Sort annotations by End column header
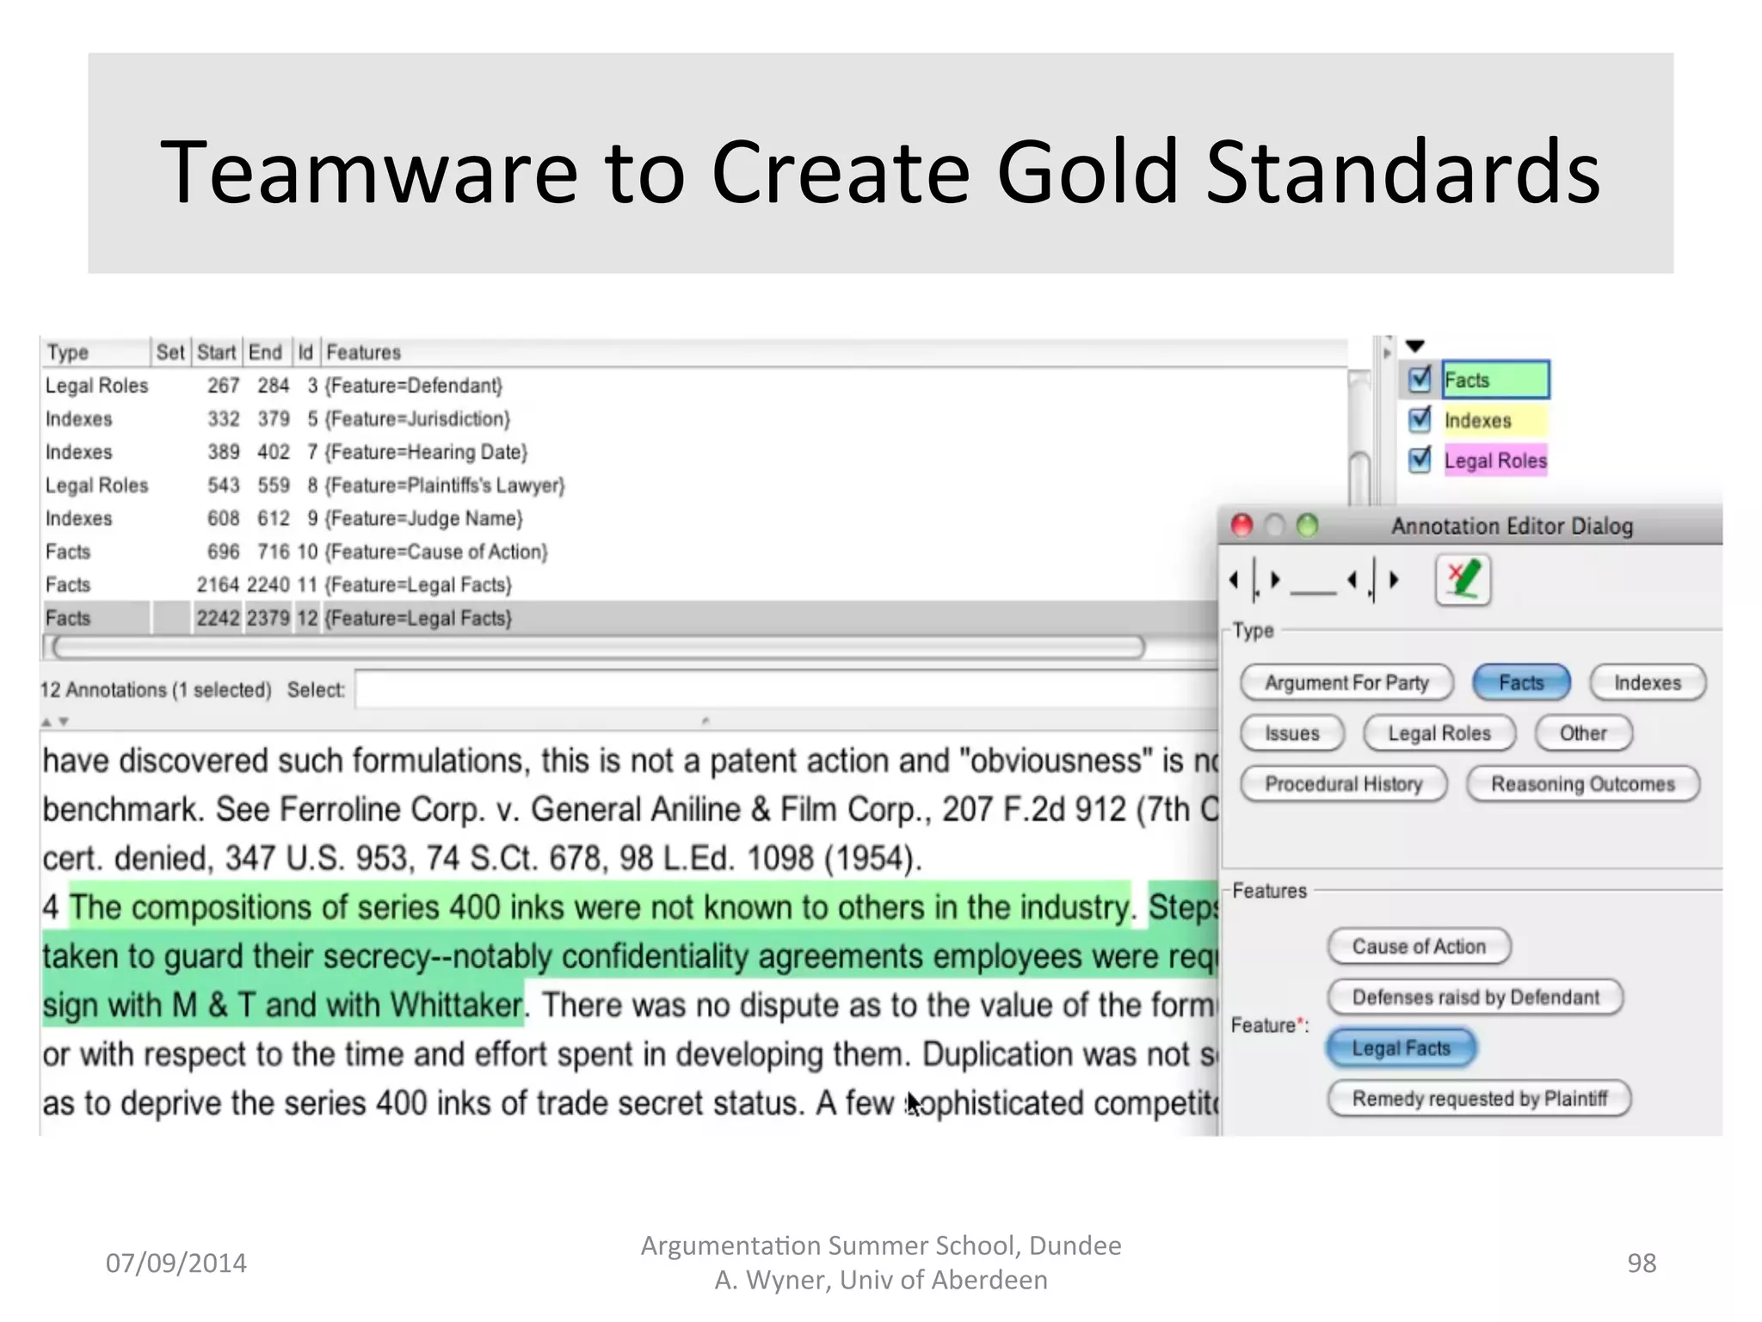The image size is (1762, 1322). point(266,352)
